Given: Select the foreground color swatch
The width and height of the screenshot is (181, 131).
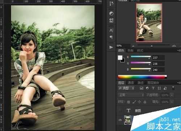Looking at the screenshot, I should tap(120, 58).
